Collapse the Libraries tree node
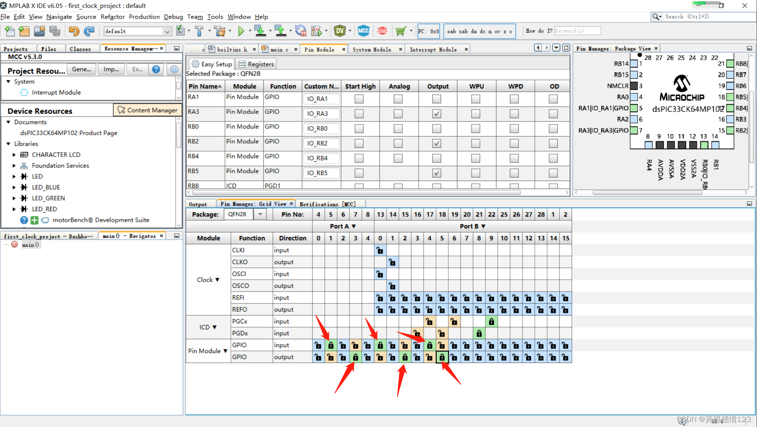Image resolution: width=757 pixels, height=427 pixels. [x=8, y=144]
